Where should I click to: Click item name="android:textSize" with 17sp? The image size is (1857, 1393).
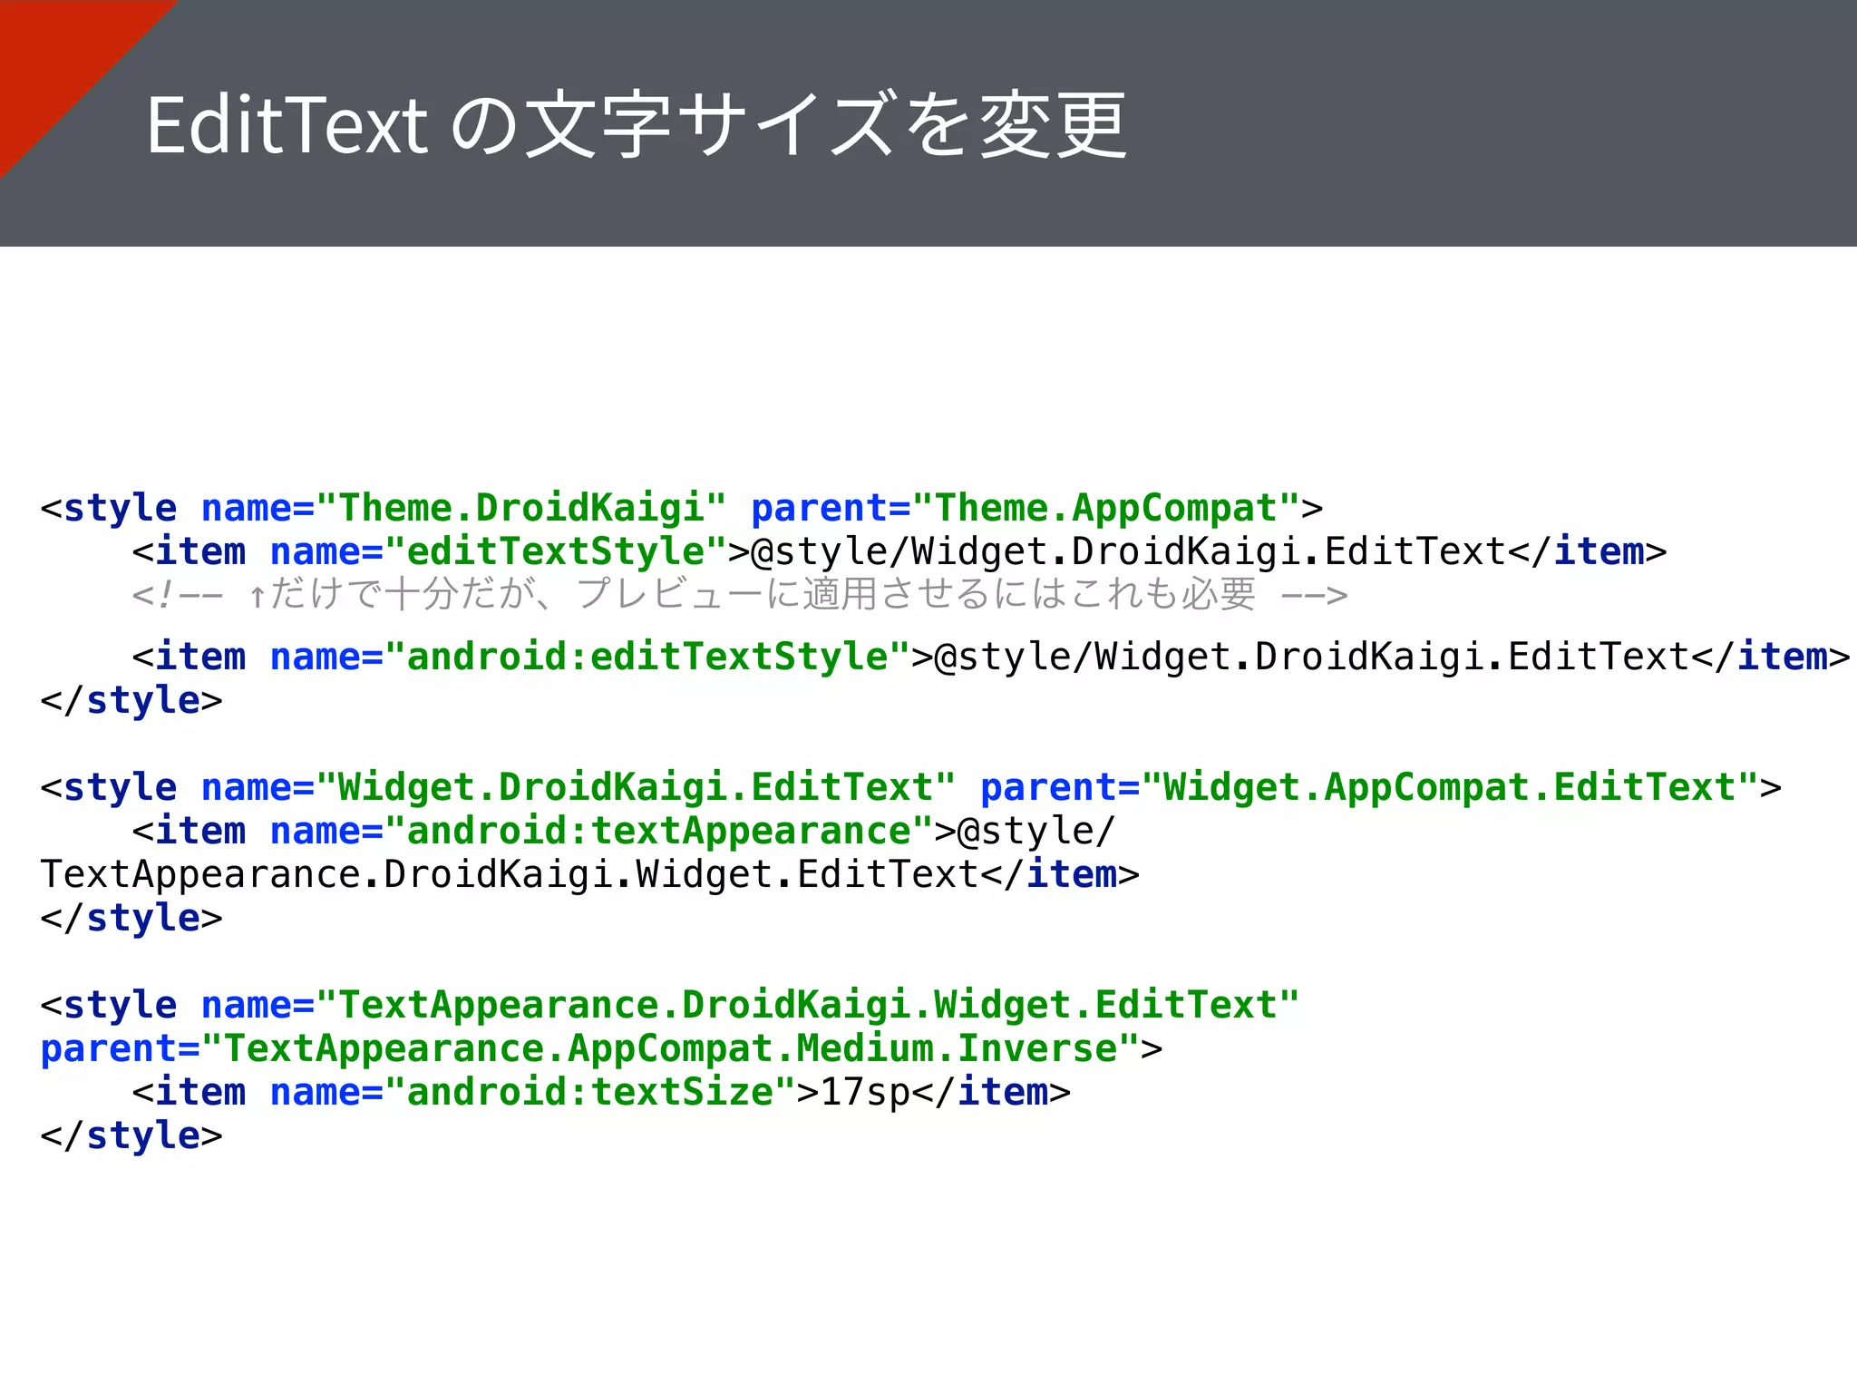601,1092
